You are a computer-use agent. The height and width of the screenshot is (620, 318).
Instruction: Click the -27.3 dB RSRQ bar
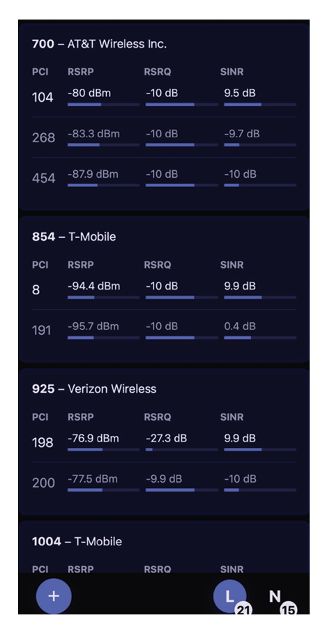[181, 450]
